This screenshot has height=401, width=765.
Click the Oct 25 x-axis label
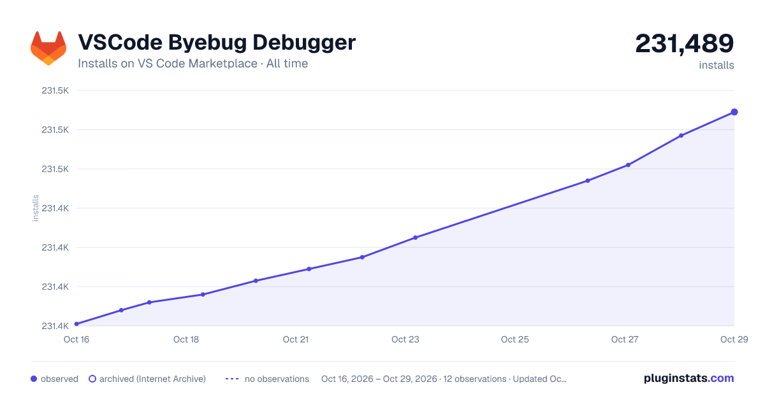point(515,339)
